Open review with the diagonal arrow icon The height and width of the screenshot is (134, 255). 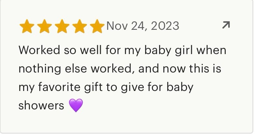click(x=226, y=25)
